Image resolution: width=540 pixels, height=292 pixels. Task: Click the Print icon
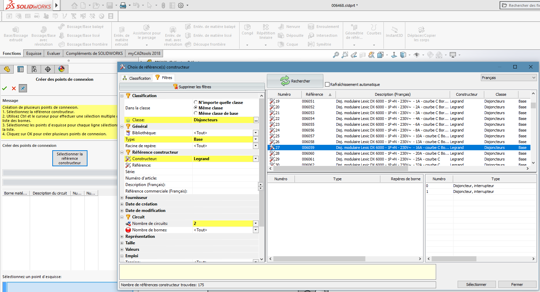(123, 5)
